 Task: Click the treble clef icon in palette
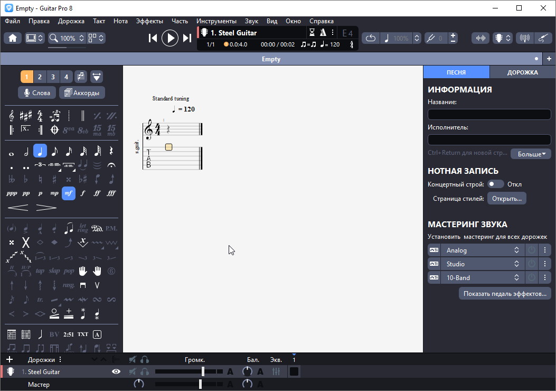[11, 116]
